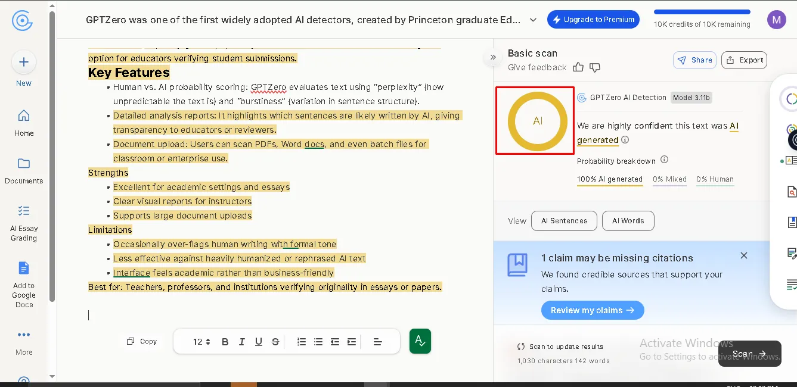Click the underlined word 'Interface'
This screenshot has height=387, width=797.
pos(132,273)
